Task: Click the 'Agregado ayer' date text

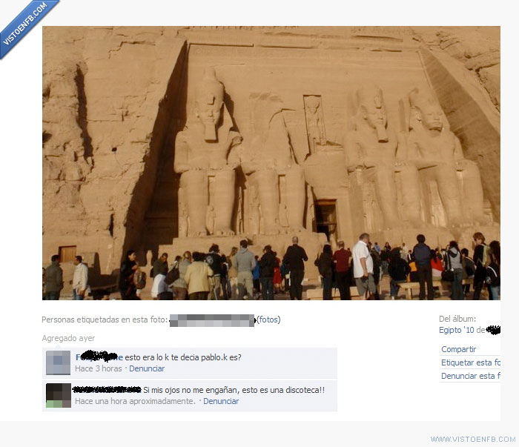Action: (68, 338)
